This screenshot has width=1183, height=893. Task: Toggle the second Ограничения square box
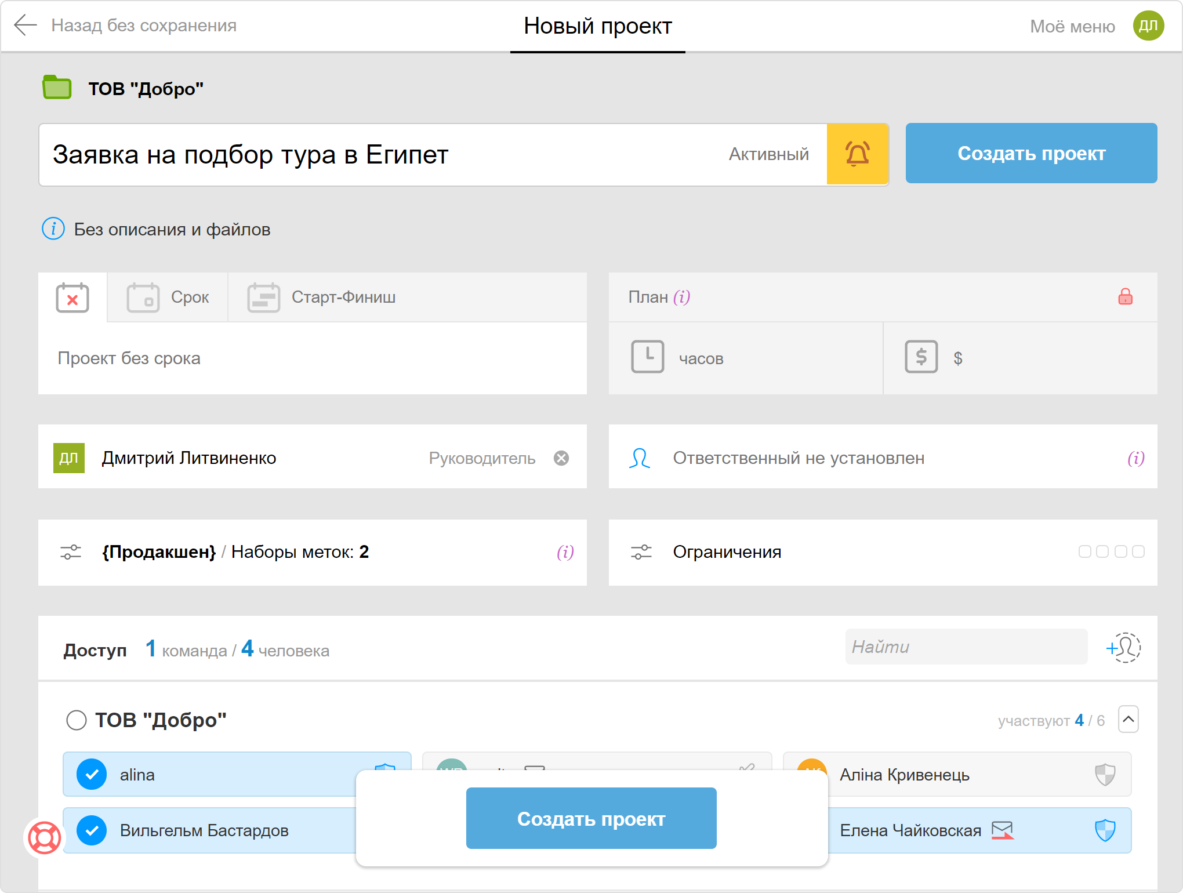click(1102, 551)
